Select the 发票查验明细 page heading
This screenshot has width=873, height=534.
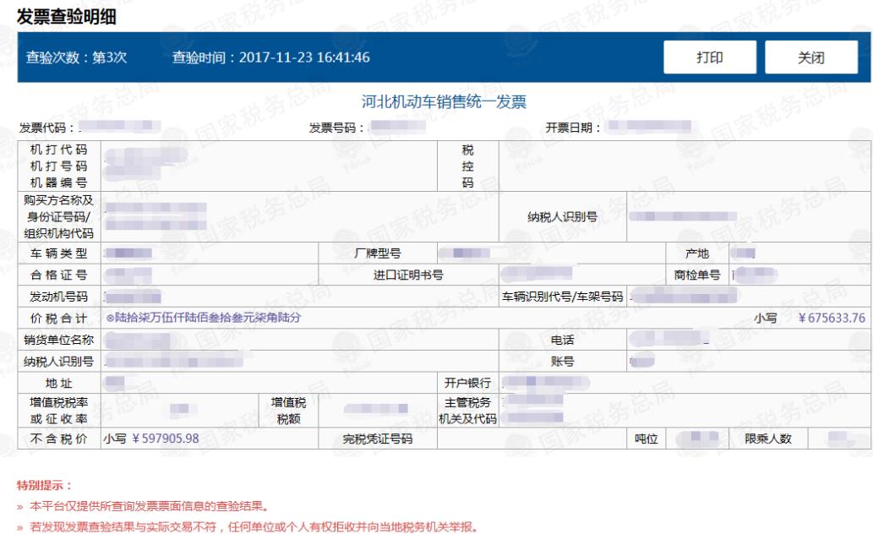[x=67, y=16]
